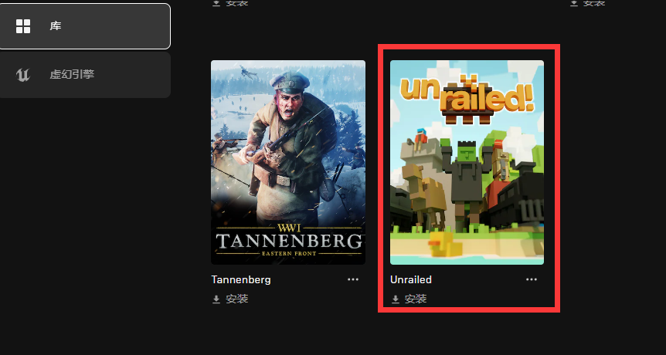
Task: Click cut-off download icon above Tannenberg
Action: (216, 3)
